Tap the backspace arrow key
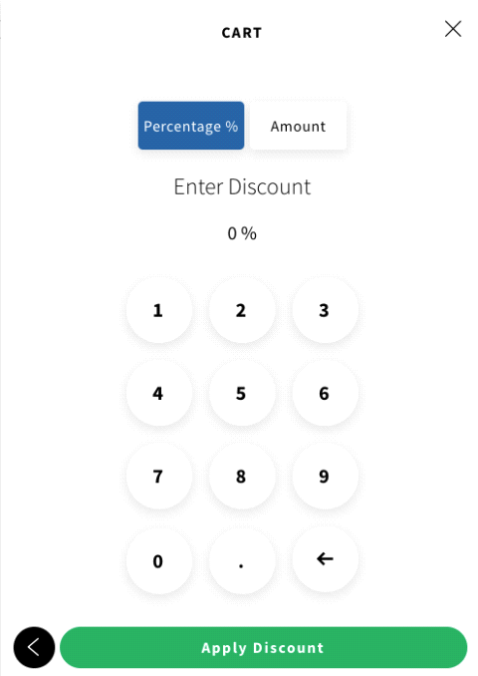This screenshot has width=478, height=676. click(325, 559)
